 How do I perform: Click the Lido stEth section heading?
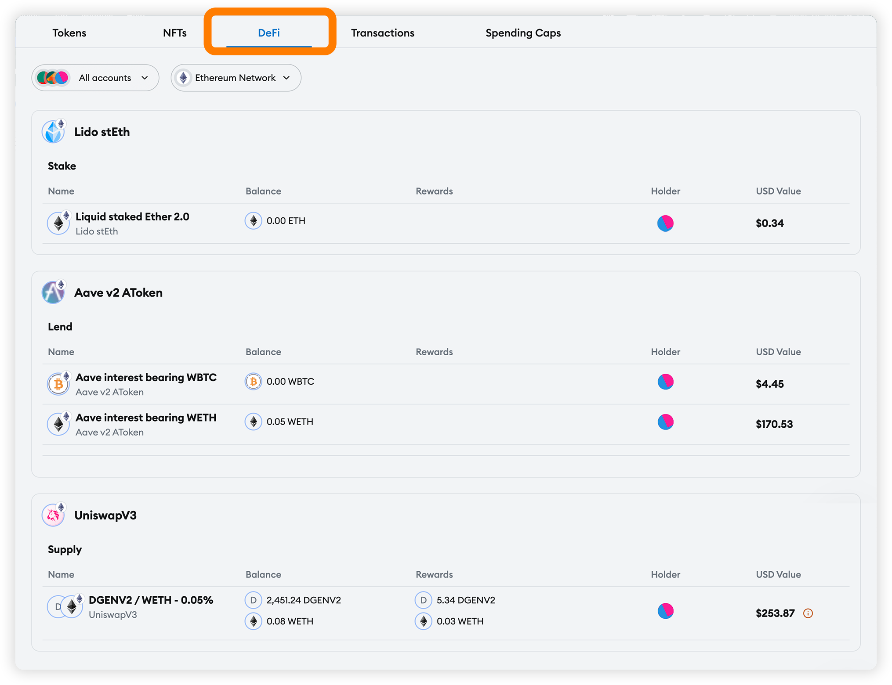point(102,132)
